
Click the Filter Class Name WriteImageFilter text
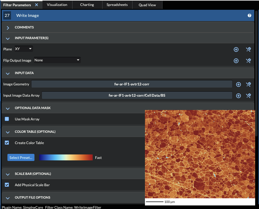click(x=73, y=207)
